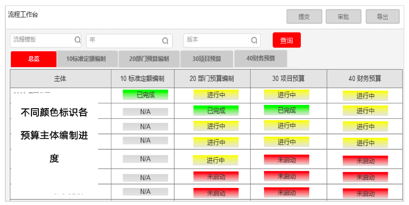
Task: Click 进行中 under 40 财务预算 in first row
Action: click(x=365, y=96)
